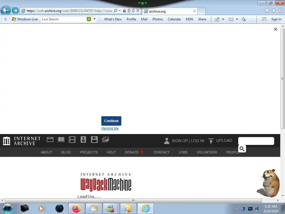Expand the Live Search options dropdown
The height and width of the screenshot is (214, 285).
click(x=95, y=19)
